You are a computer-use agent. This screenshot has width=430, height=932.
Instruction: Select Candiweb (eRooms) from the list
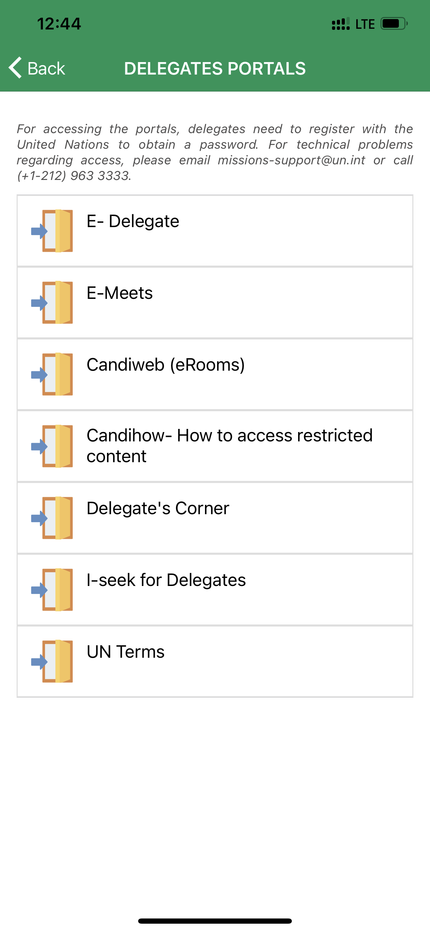165,365
